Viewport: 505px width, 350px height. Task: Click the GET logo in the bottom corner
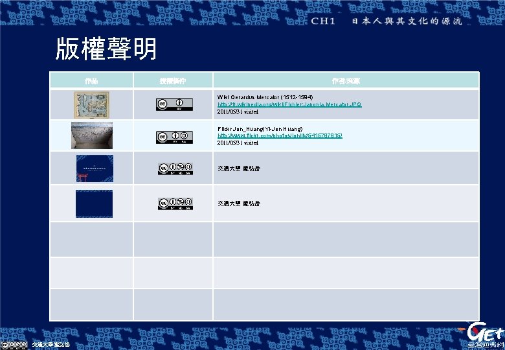pos(486,336)
